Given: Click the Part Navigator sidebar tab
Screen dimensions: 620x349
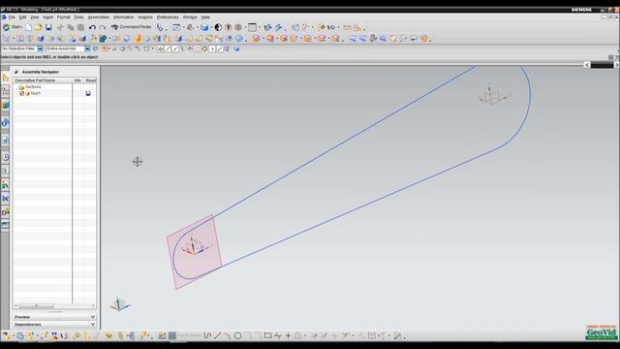Looking at the screenshot, I should [5, 91].
